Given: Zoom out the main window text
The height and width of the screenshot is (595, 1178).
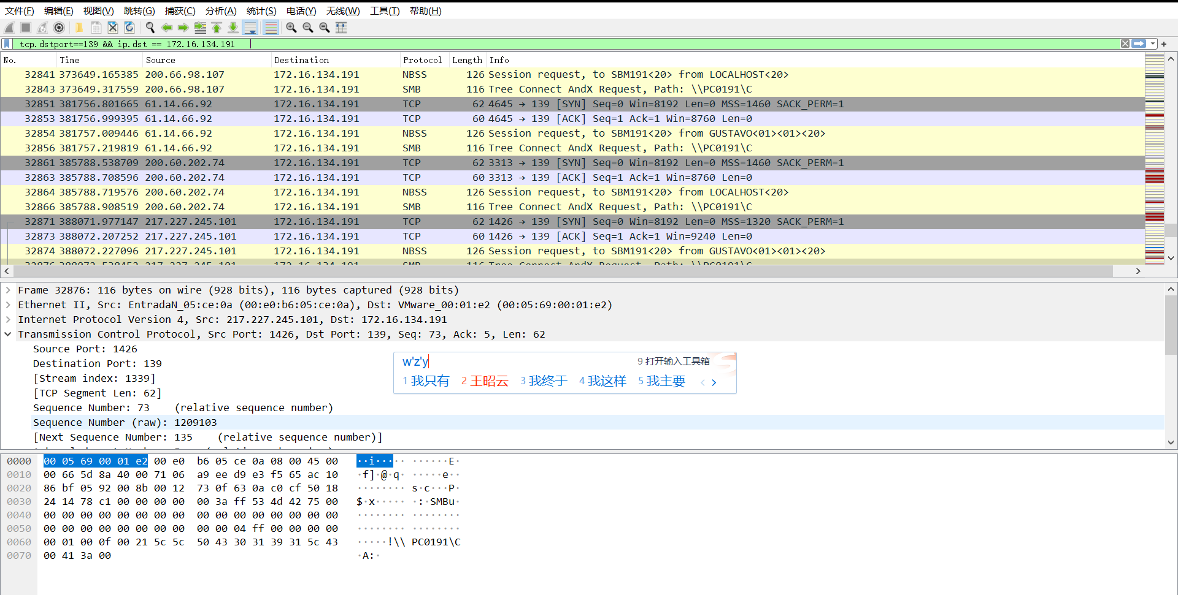Looking at the screenshot, I should [308, 28].
